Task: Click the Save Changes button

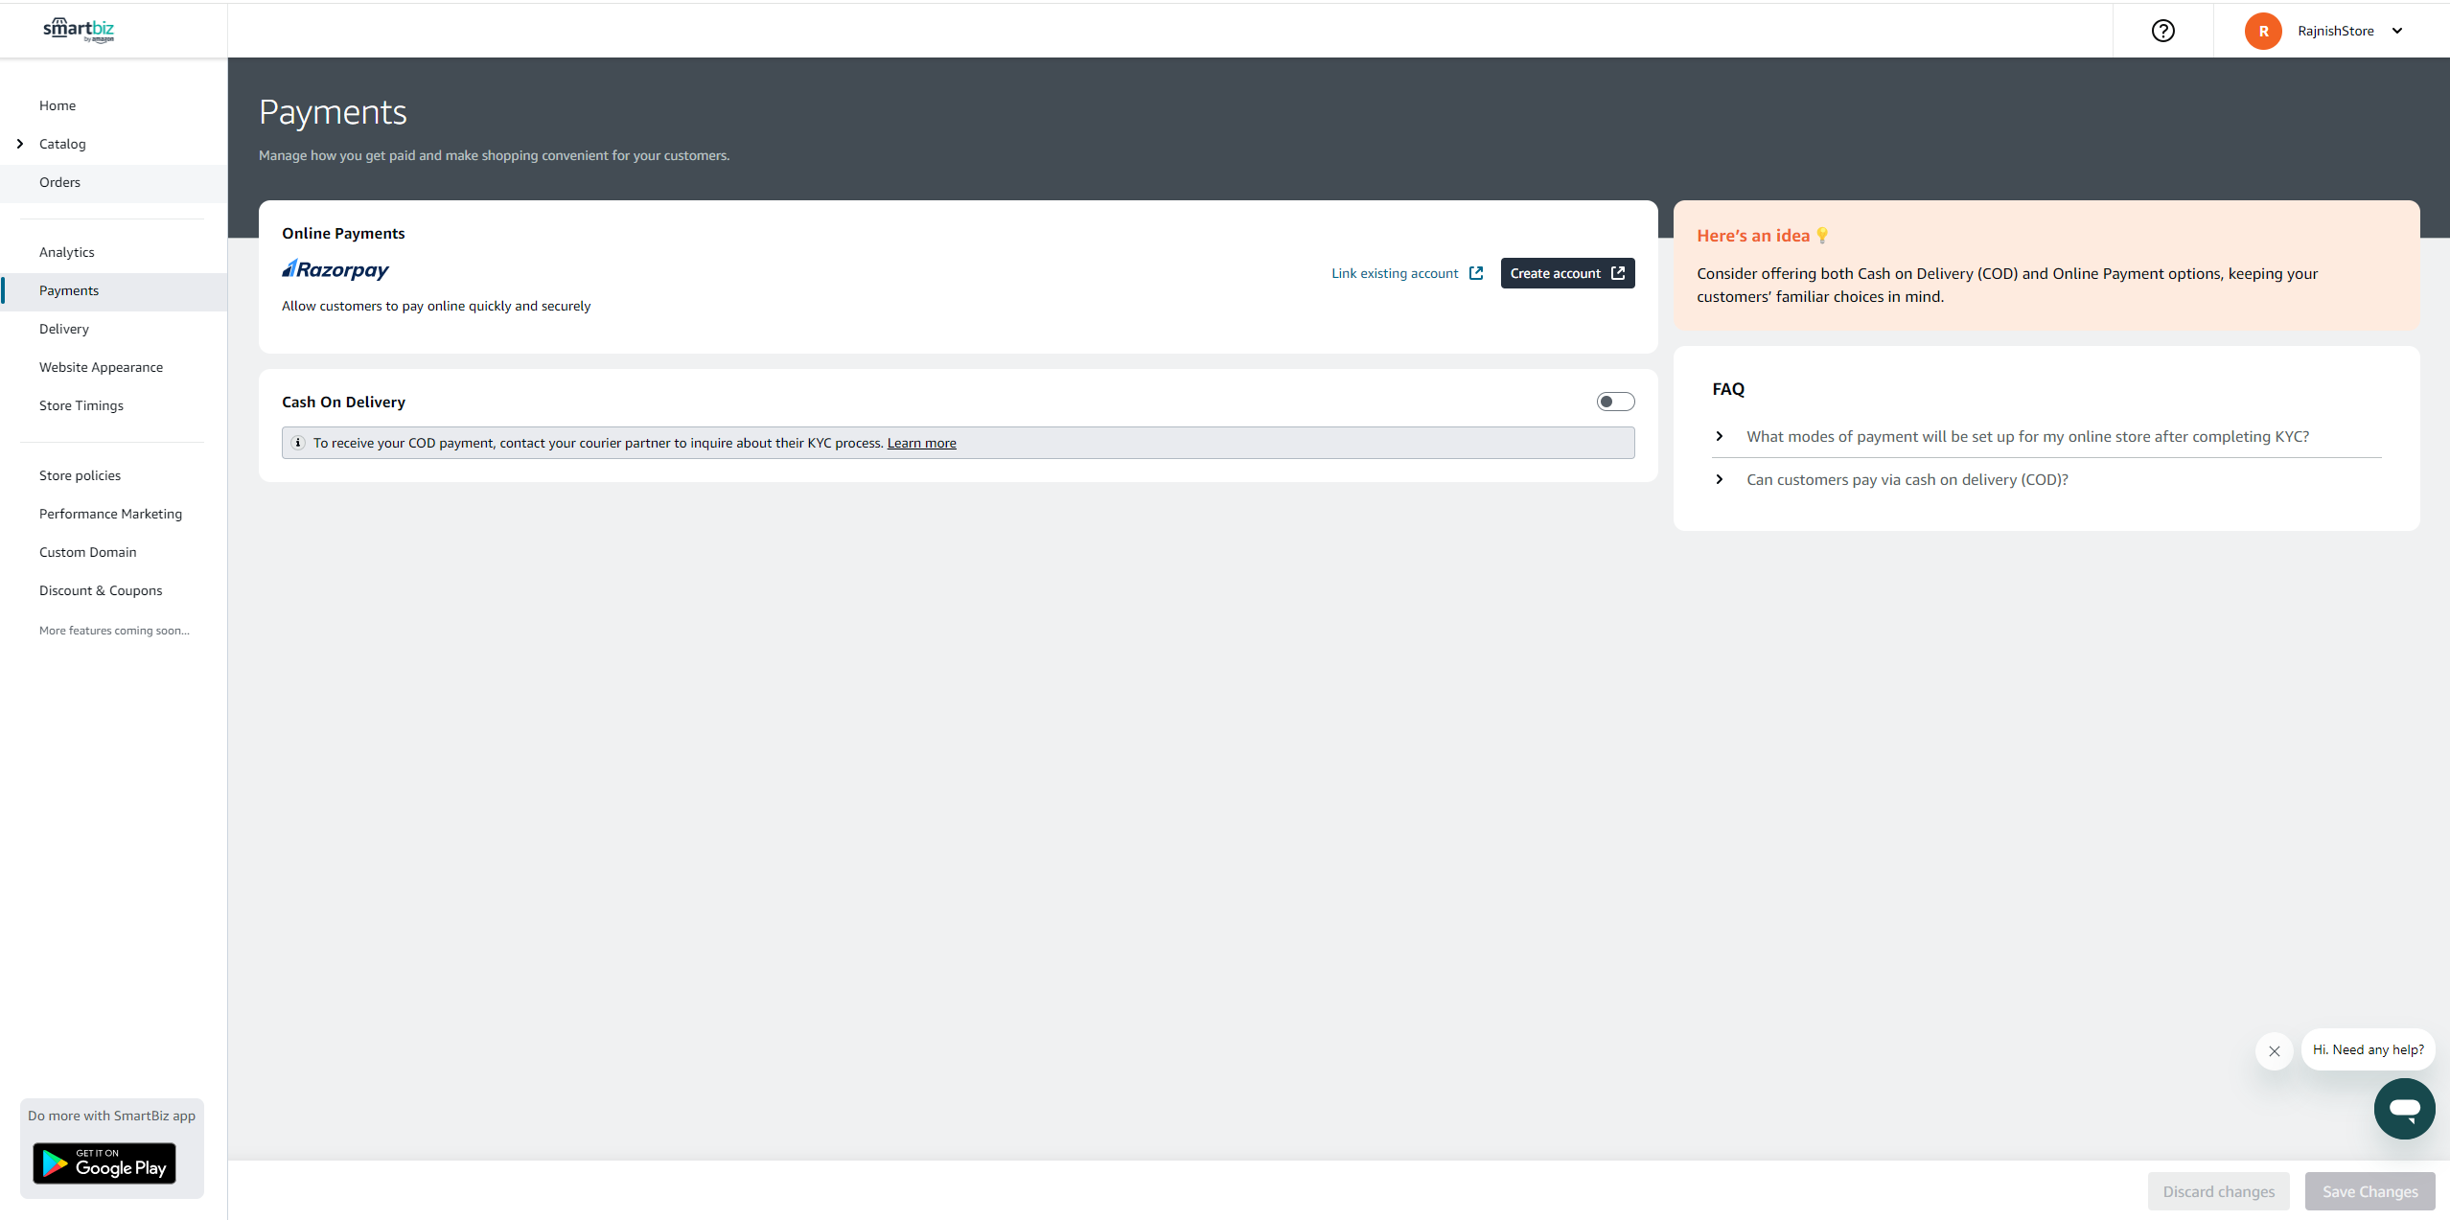Action: [x=2369, y=1190]
